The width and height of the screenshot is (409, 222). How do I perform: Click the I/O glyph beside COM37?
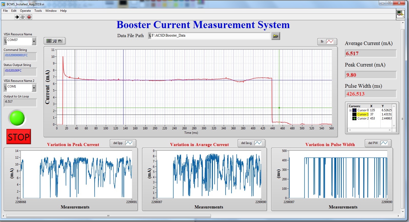tap(5, 41)
